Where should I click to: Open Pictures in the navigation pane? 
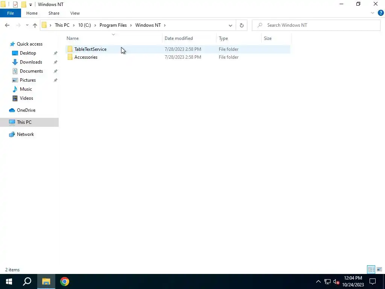[x=28, y=80]
